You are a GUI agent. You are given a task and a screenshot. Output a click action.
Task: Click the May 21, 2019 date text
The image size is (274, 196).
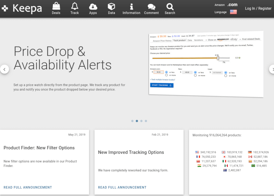[77, 135]
